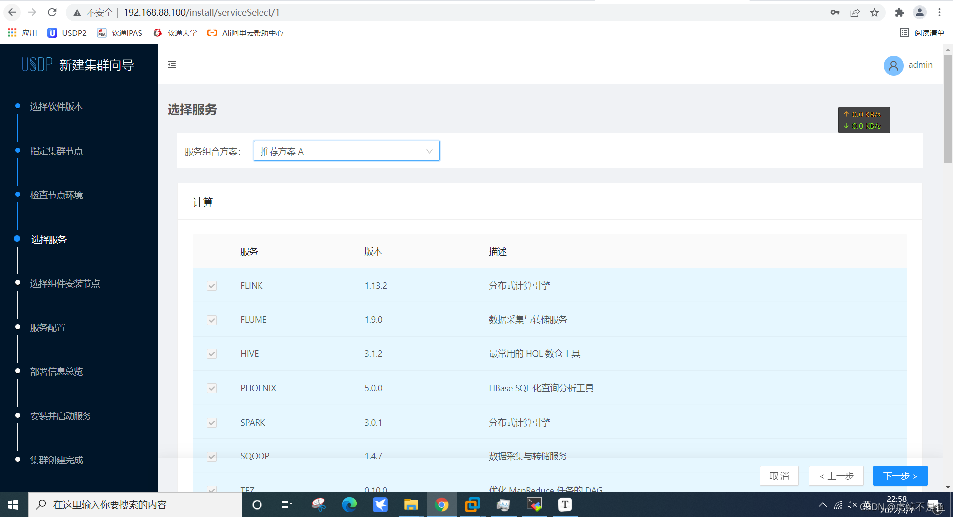The image size is (953, 517).
Task: Go to 部署信息总览 step
Action: (56, 371)
